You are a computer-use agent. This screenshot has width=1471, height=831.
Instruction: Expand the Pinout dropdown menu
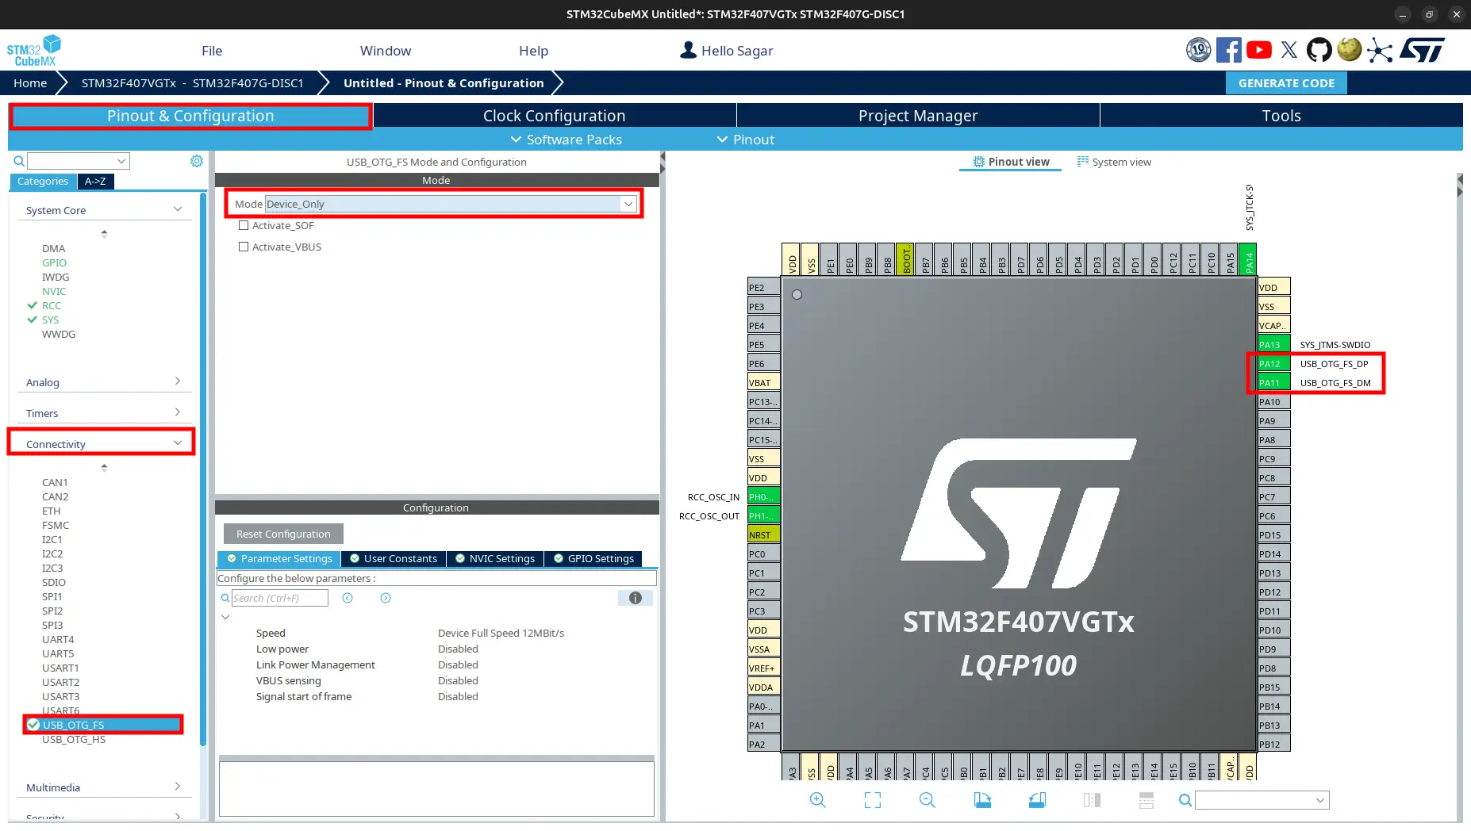[745, 140]
